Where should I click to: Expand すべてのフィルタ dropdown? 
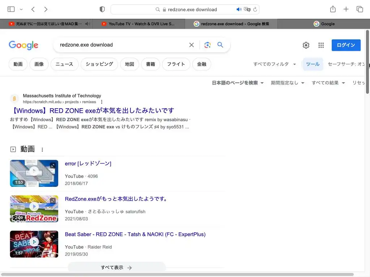275,64
